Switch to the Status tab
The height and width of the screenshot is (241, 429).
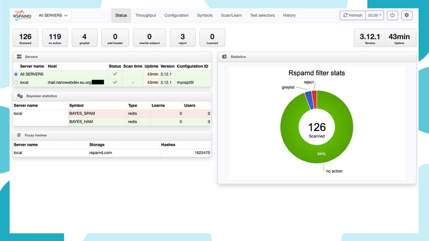121,15
